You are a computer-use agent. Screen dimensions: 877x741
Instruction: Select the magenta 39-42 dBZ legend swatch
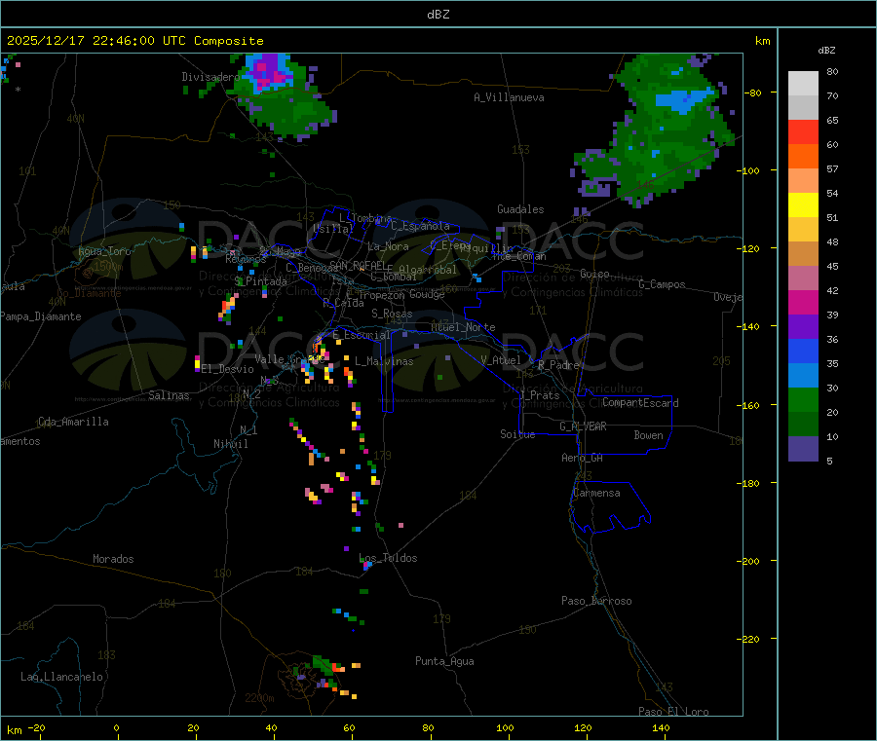803,302
